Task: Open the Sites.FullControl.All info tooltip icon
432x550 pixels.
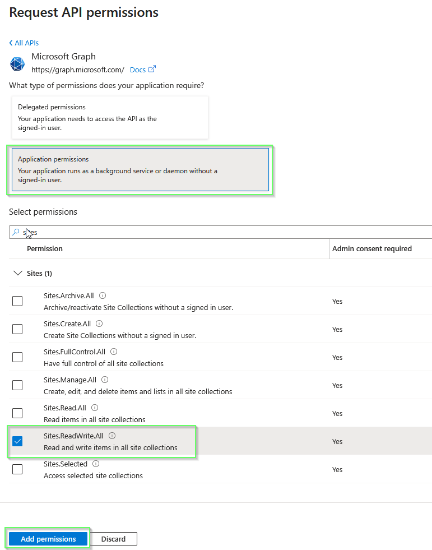Action: tap(113, 351)
